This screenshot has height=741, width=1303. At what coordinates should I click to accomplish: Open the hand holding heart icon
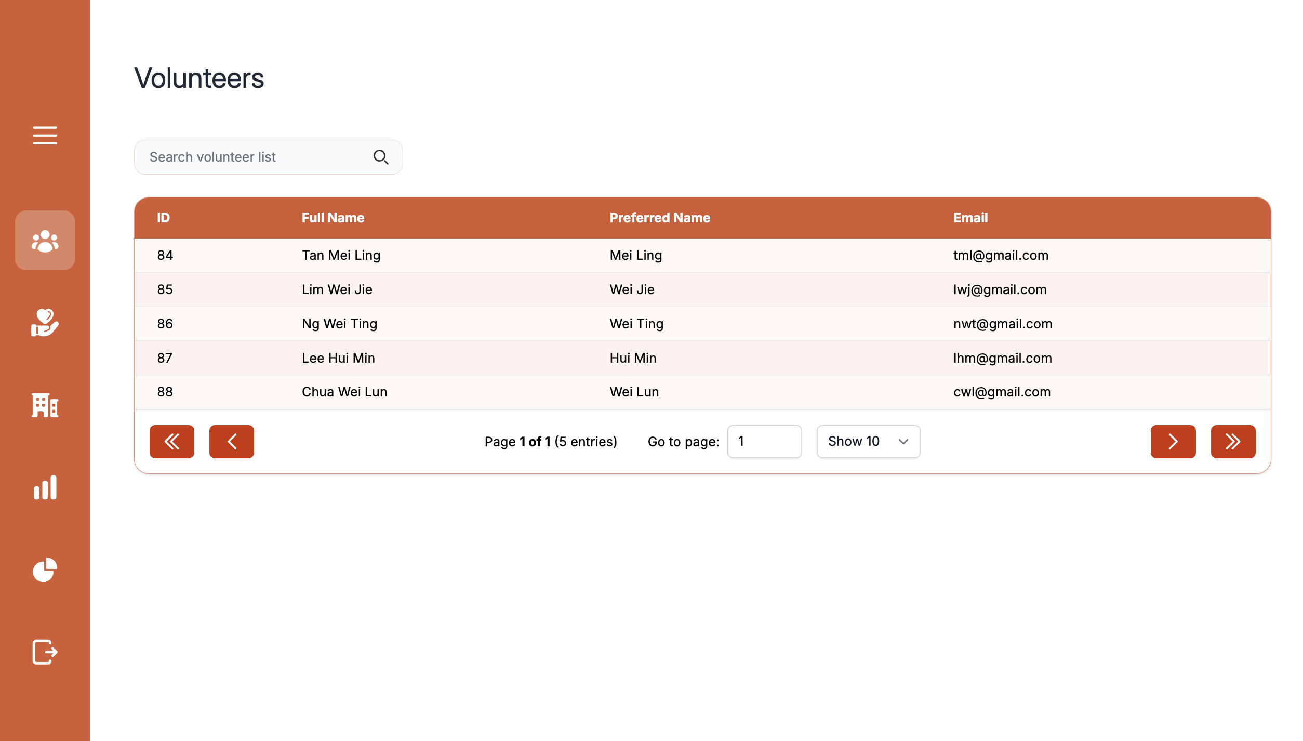tap(45, 323)
